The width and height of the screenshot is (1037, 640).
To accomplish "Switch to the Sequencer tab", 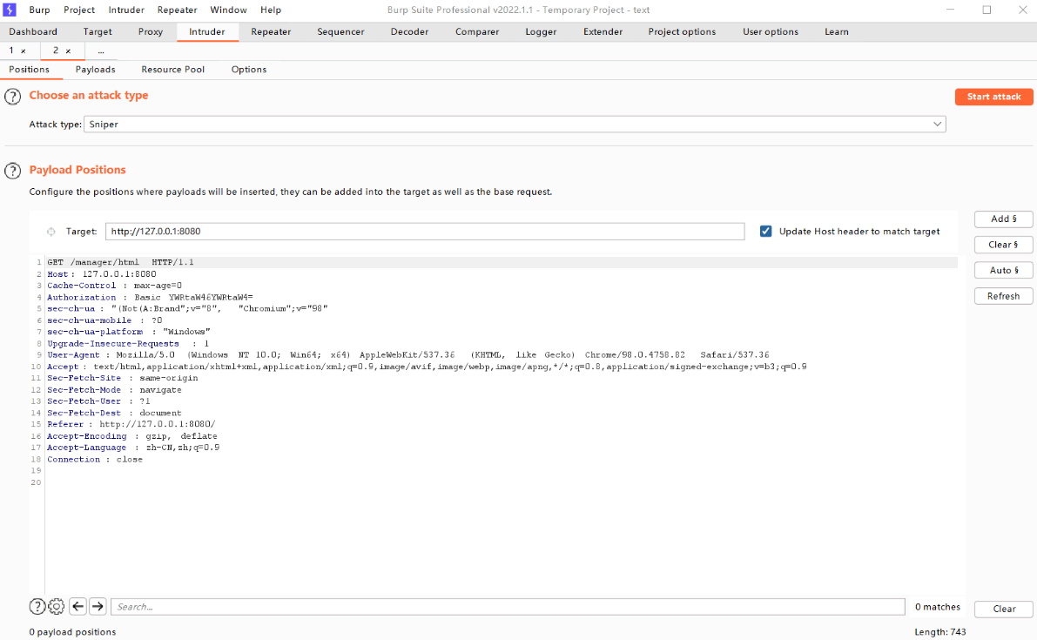I will [x=340, y=31].
